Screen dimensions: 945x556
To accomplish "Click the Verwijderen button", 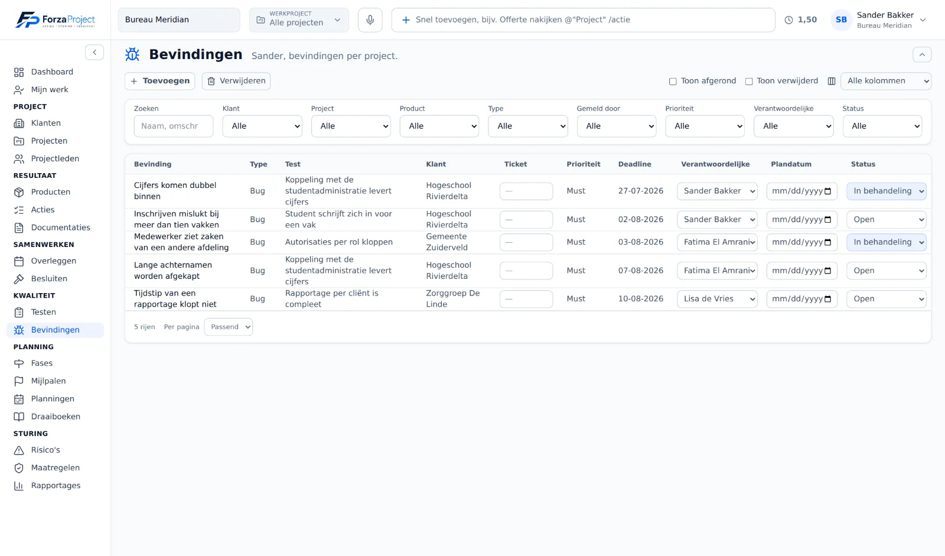I will click(236, 81).
